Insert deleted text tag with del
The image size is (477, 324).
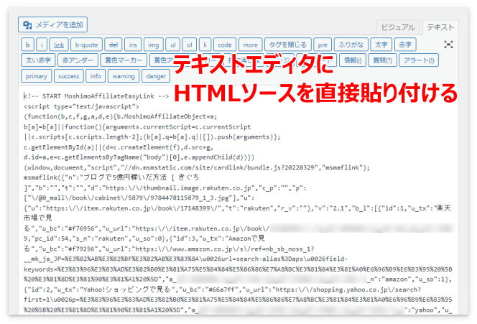(114, 45)
